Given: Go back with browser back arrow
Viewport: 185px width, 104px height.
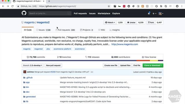Looking at the screenshot, I should click(3, 6).
